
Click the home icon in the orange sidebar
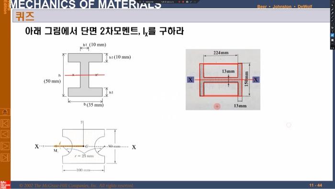(x=5, y=112)
